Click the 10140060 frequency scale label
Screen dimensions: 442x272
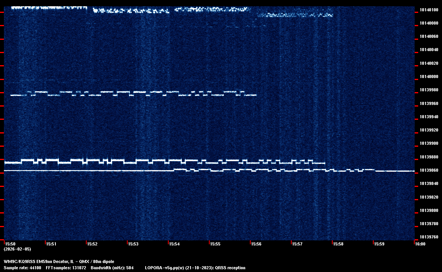click(429, 37)
